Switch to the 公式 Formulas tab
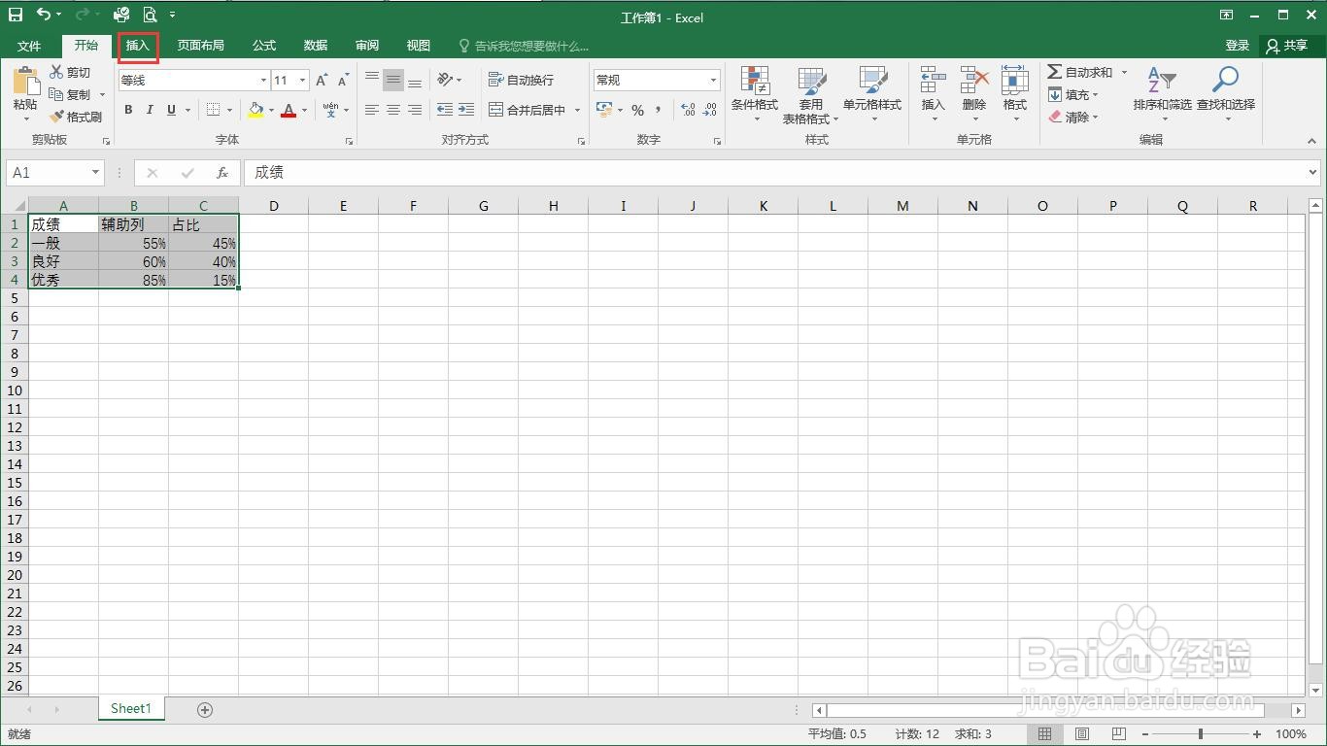The width and height of the screenshot is (1327, 746). pos(264,46)
